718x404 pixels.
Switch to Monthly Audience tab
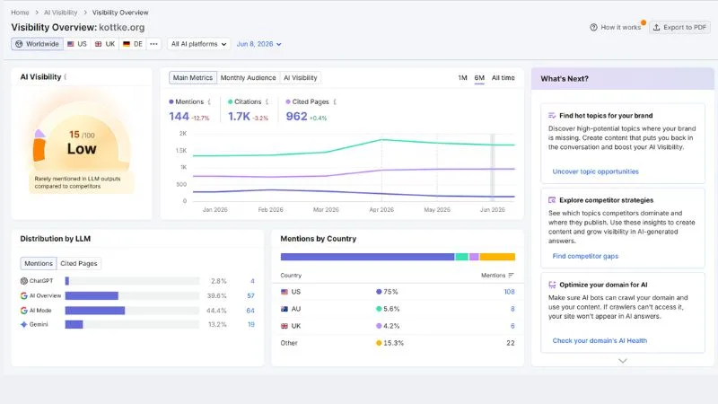[249, 78]
